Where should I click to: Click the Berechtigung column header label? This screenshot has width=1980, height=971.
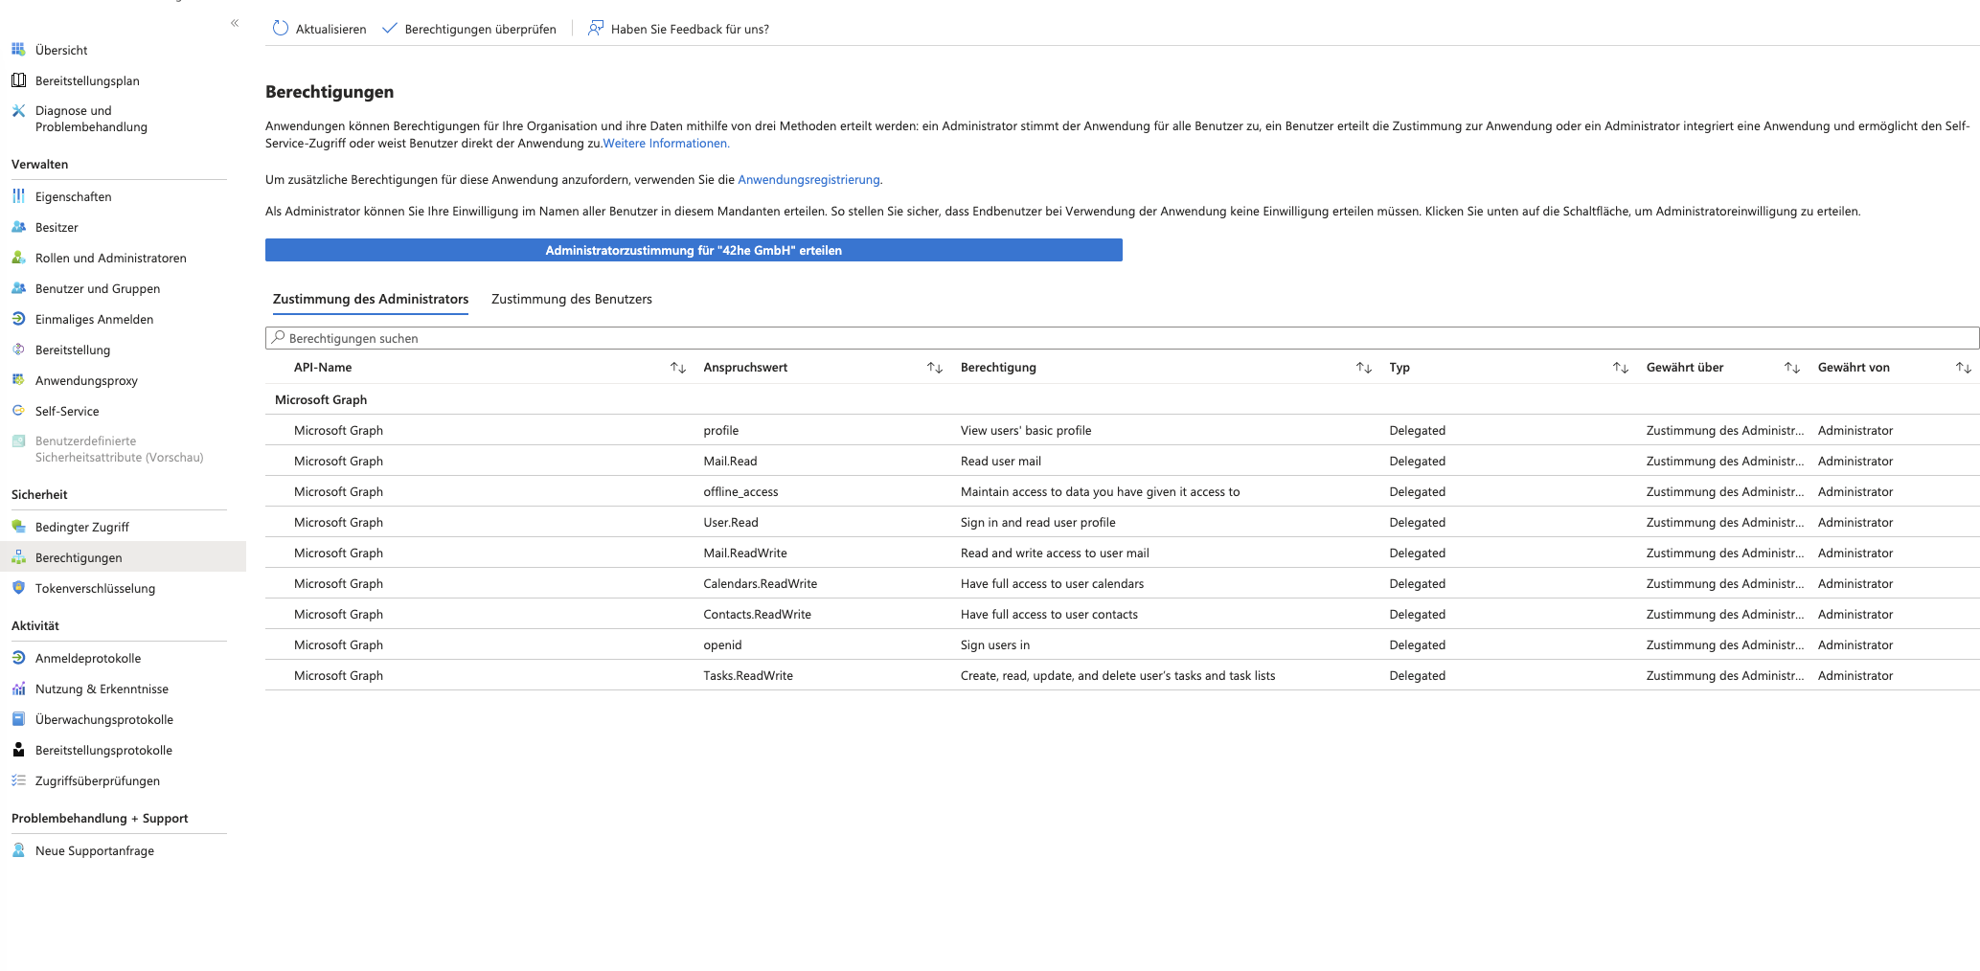[x=998, y=368]
